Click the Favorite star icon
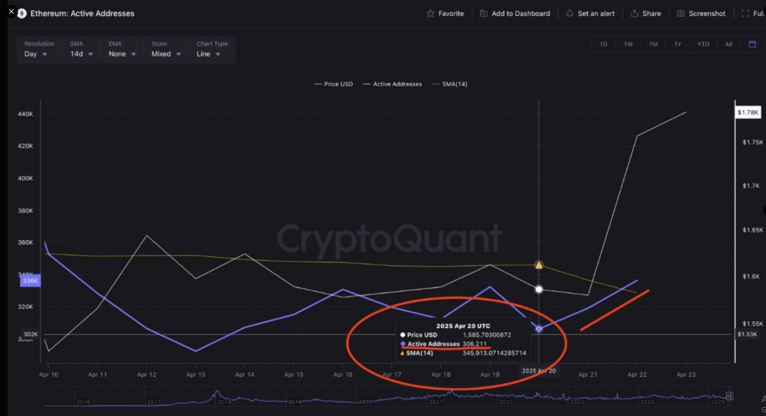The height and width of the screenshot is (416, 766). 431,13
